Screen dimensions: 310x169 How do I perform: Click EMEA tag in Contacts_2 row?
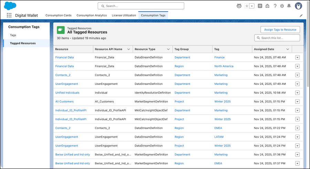point(218,128)
